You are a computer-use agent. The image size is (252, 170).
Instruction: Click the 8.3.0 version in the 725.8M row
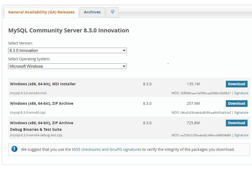pyautogui.click(x=147, y=123)
